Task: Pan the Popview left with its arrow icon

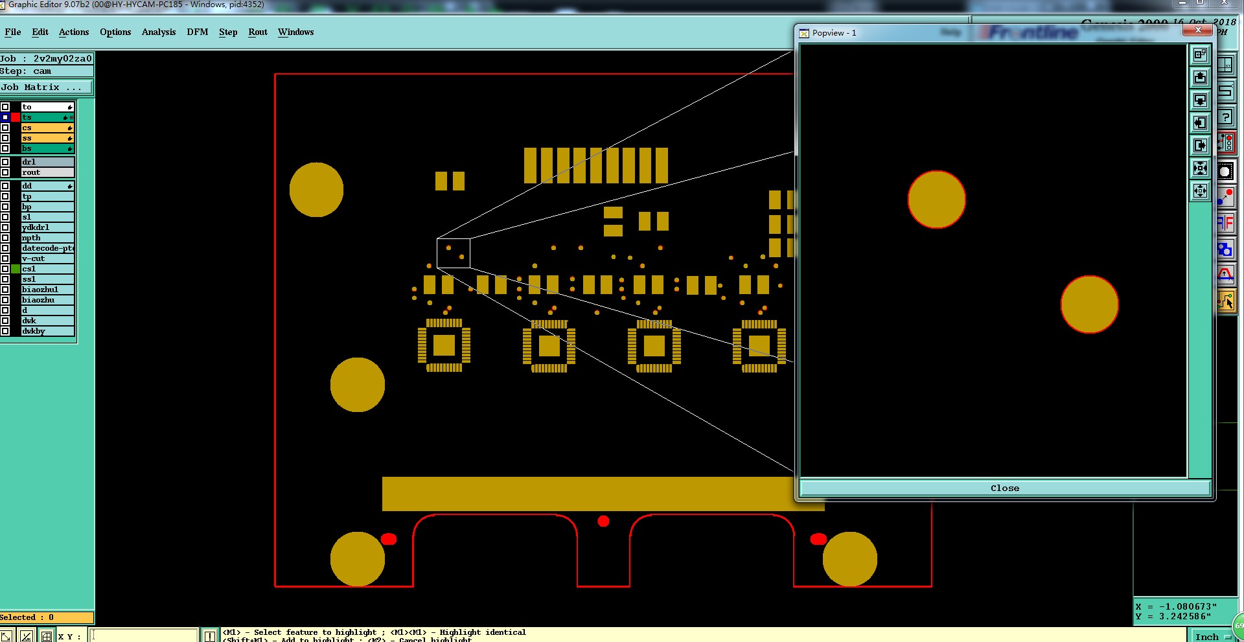Action: [x=1200, y=123]
